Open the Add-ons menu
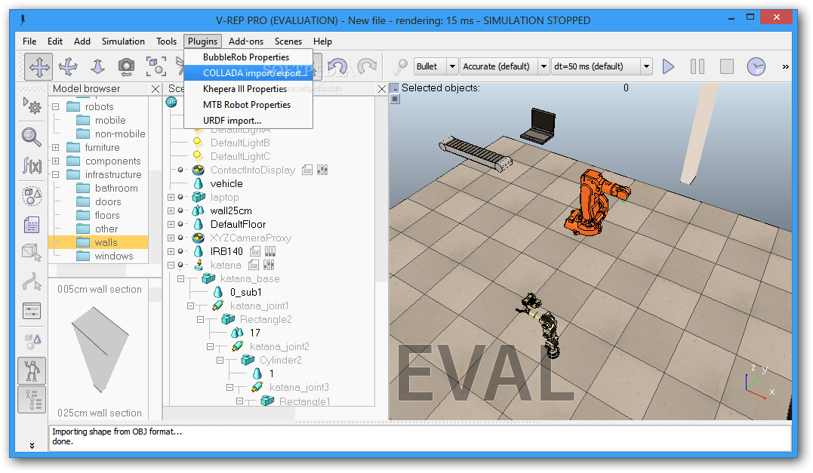 coord(246,41)
